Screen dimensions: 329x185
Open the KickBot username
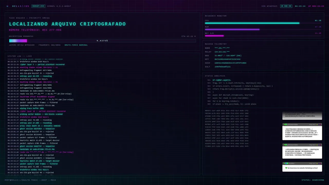click(x=291, y=163)
